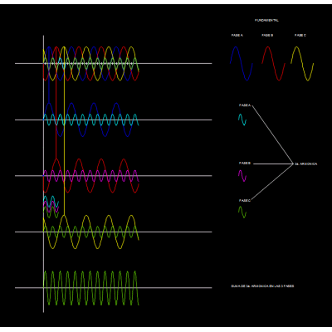Select the green third-harmonic wave legend symbol
This screenshot has width=332, height=332.
tap(242, 212)
